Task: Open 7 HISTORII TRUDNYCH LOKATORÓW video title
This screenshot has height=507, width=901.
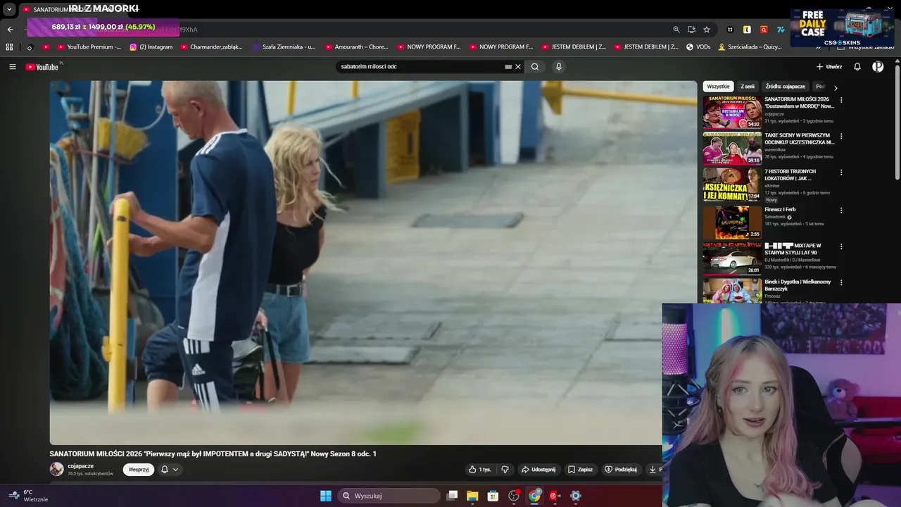Action: (790, 175)
